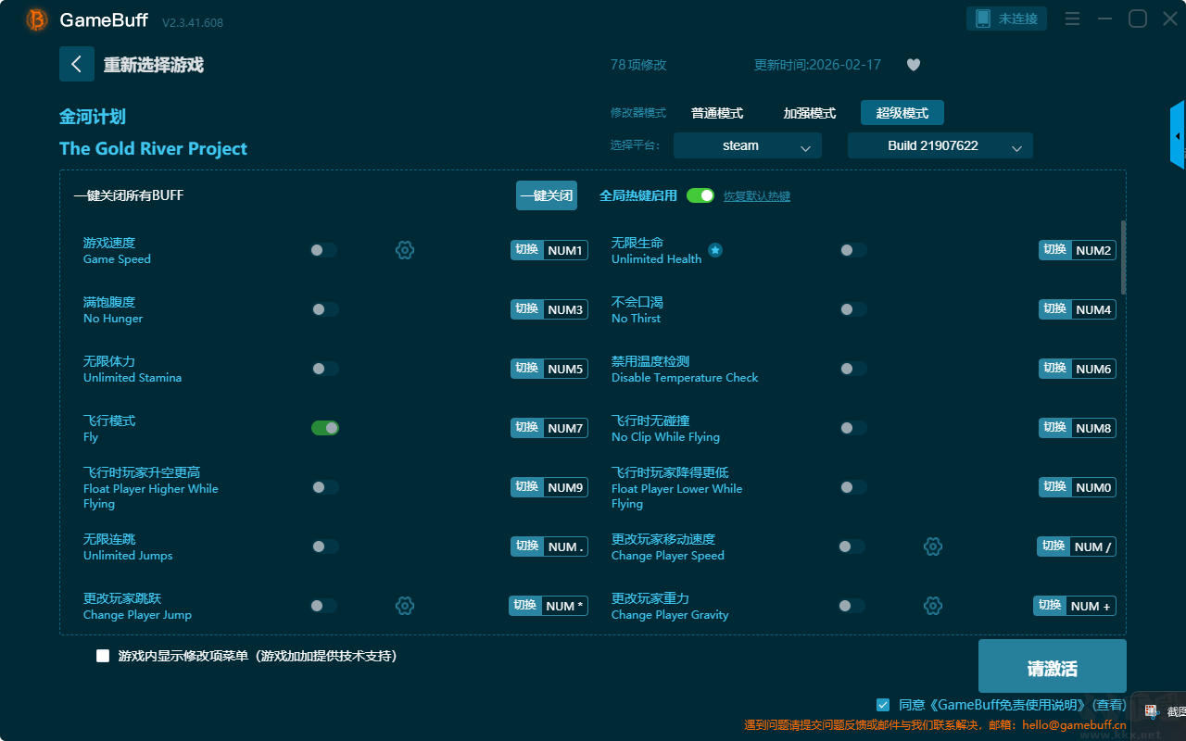Click the 查看 disclaimer link

[1109, 705]
